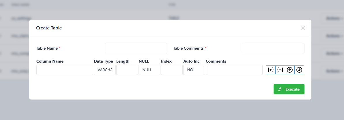Click the Length input box
Image resolution: width=344 pixels, height=120 pixels.
[127, 70]
